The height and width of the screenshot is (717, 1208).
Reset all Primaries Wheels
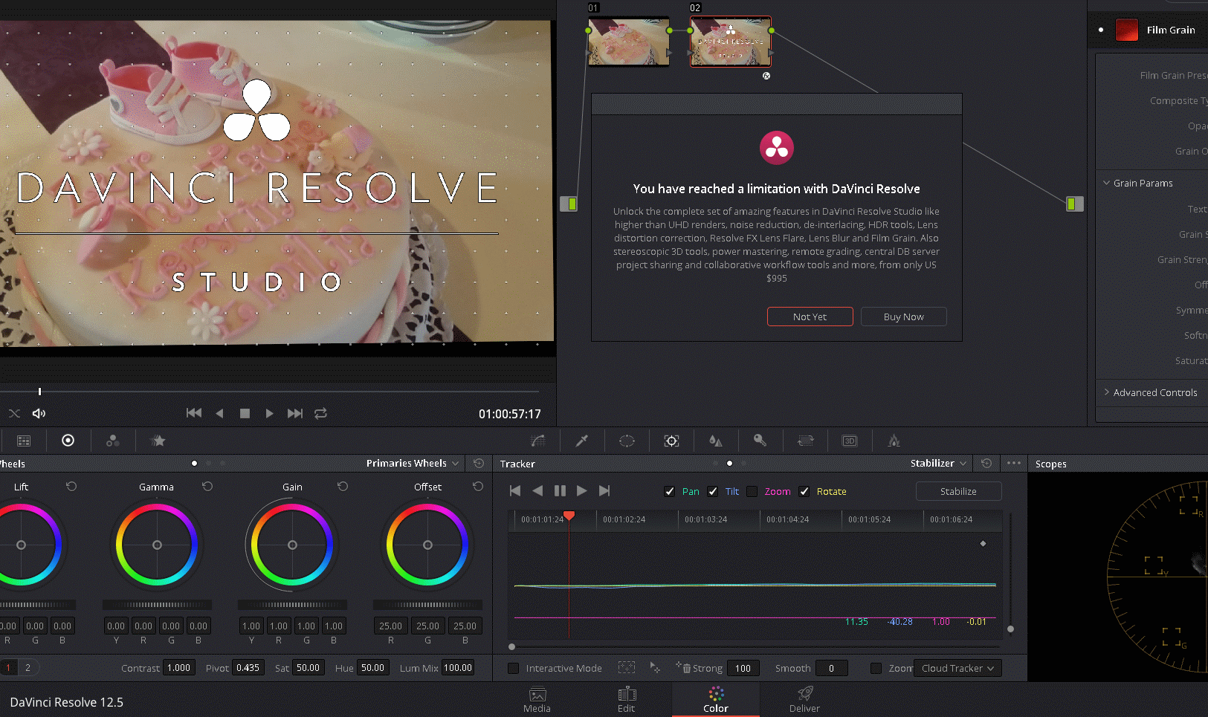click(x=479, y=463)
